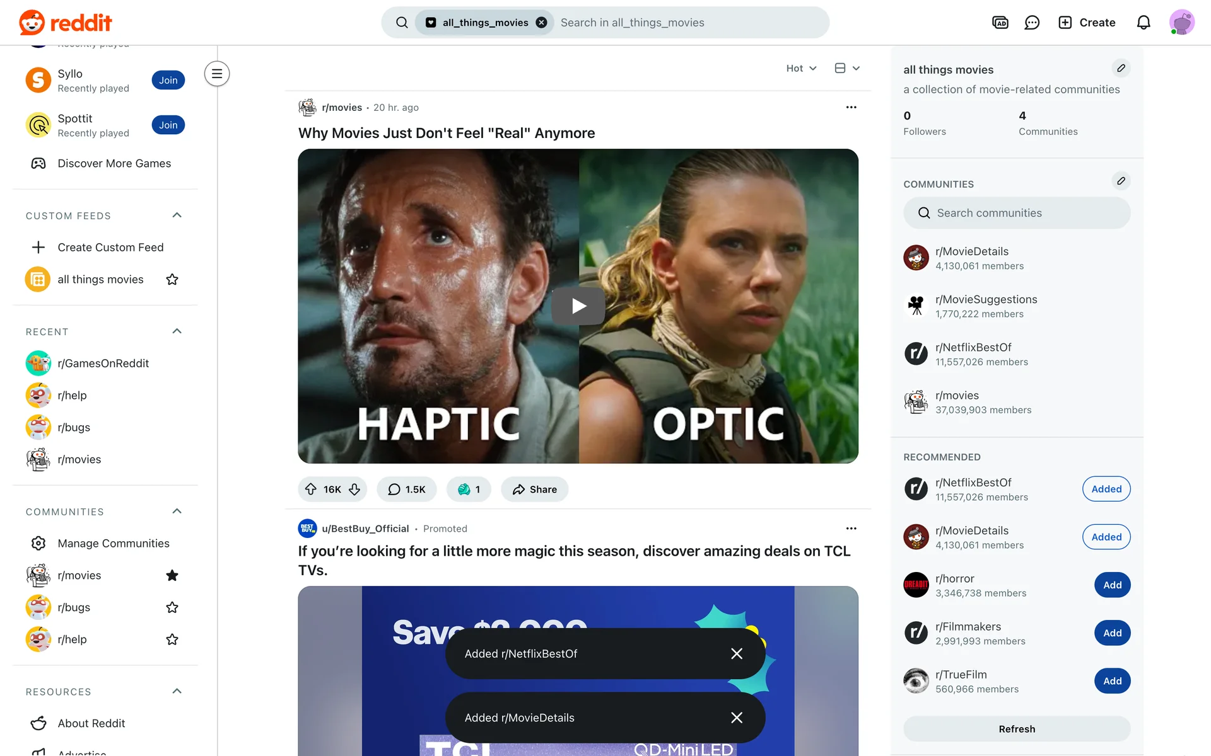The width and height of the screenshot is (1211, 756).
Task: Play the Haptic vs Optic video
Action: coord(578,306)
